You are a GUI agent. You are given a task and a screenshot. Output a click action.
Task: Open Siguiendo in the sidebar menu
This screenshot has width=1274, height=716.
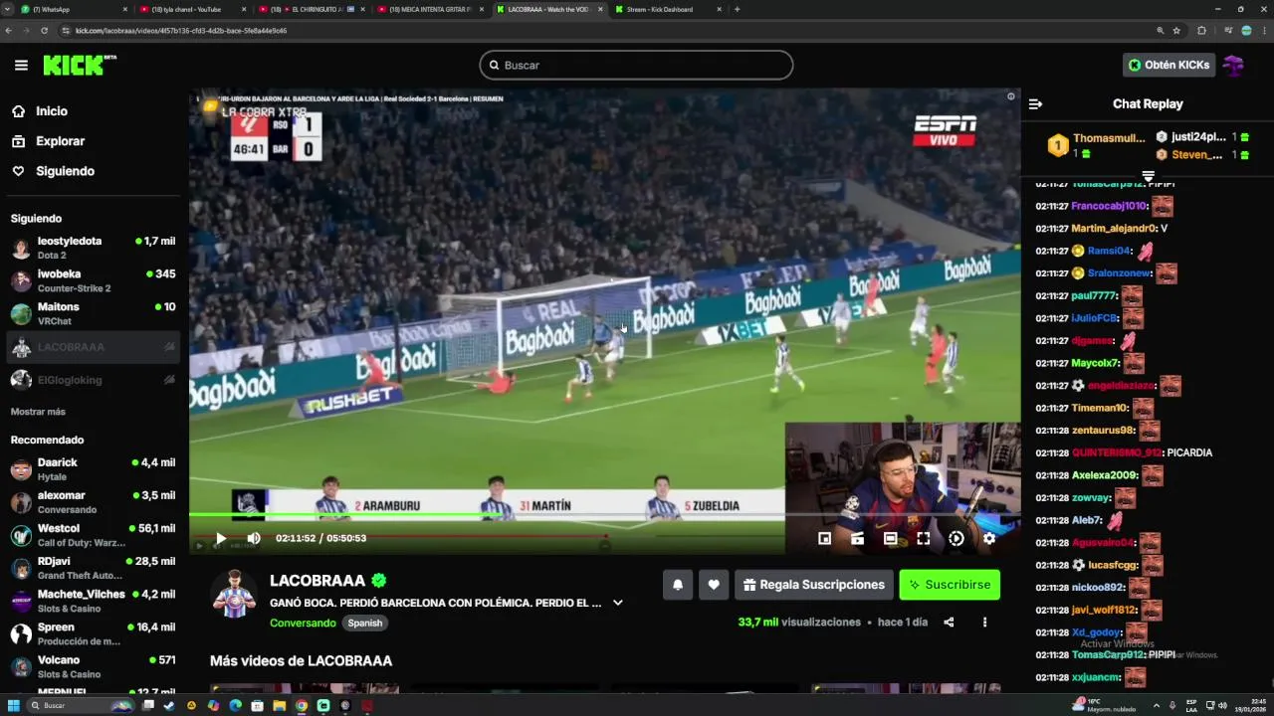(65, 171)
